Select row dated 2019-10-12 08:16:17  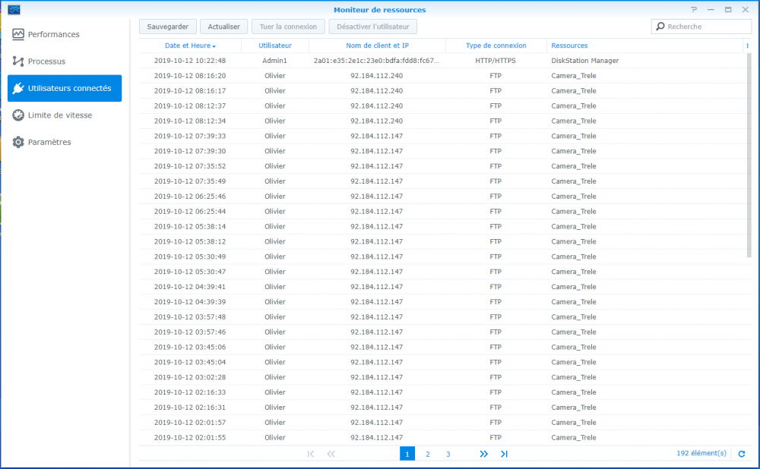click(442, 90)
